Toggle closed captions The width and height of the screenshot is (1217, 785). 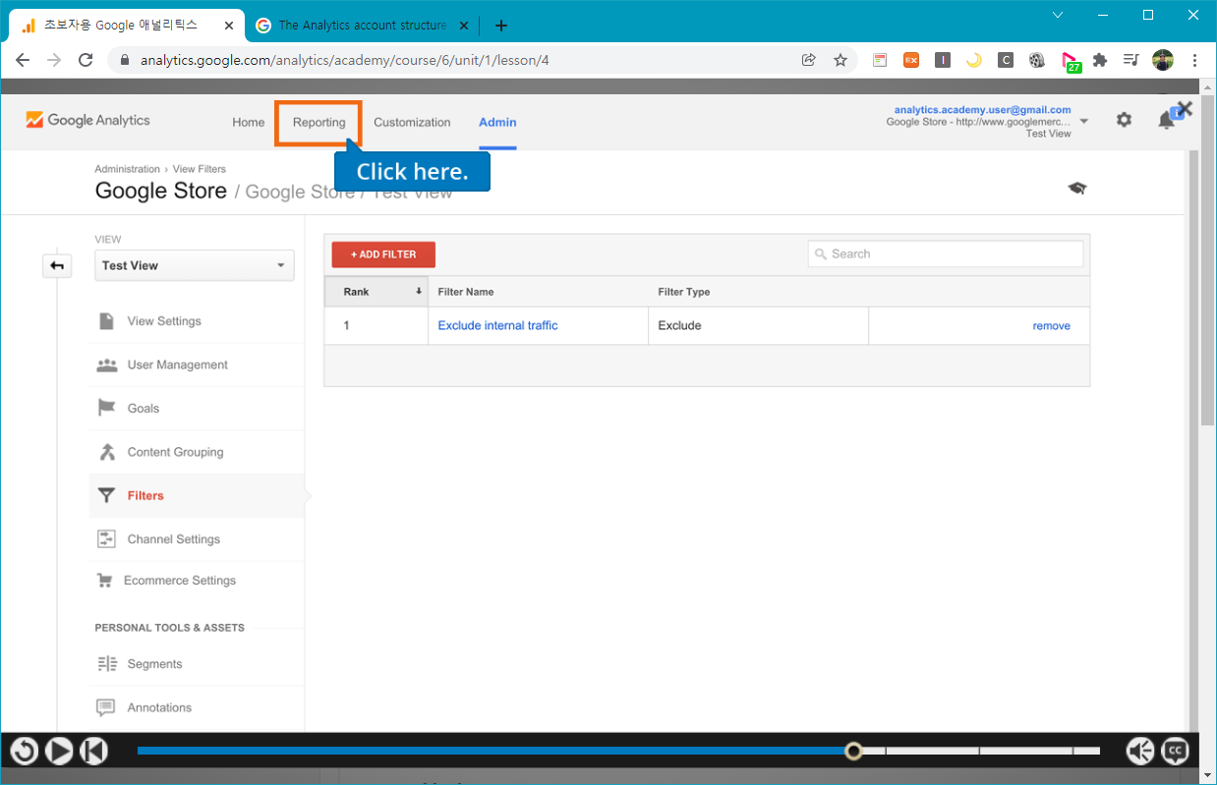pos(1175,752)
